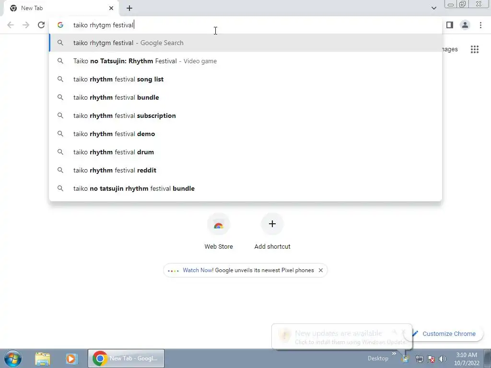Open the Google apps grid
The width and height of the screenshot is (491, 368).
475,49
